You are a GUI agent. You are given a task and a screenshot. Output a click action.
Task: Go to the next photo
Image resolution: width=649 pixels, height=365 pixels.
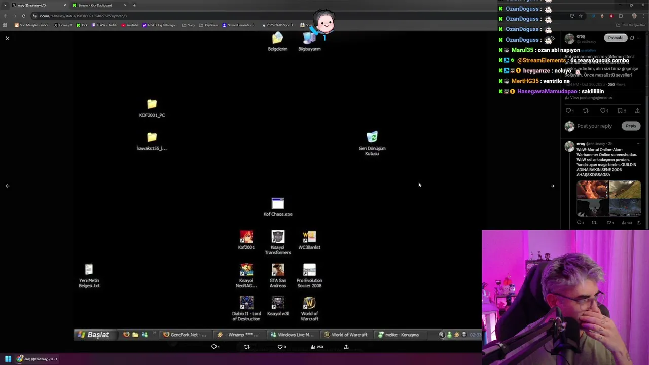click(552, 186)
